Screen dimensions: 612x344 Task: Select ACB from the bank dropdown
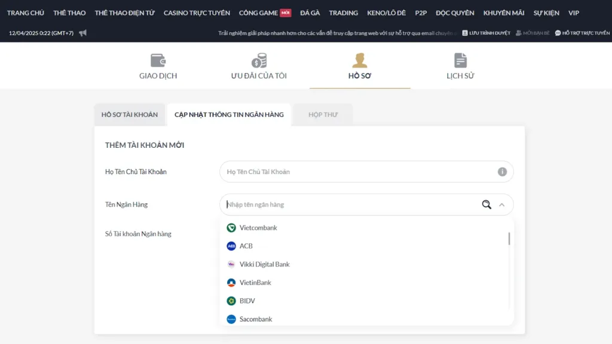pyautogui.click(x=246, y=246)
